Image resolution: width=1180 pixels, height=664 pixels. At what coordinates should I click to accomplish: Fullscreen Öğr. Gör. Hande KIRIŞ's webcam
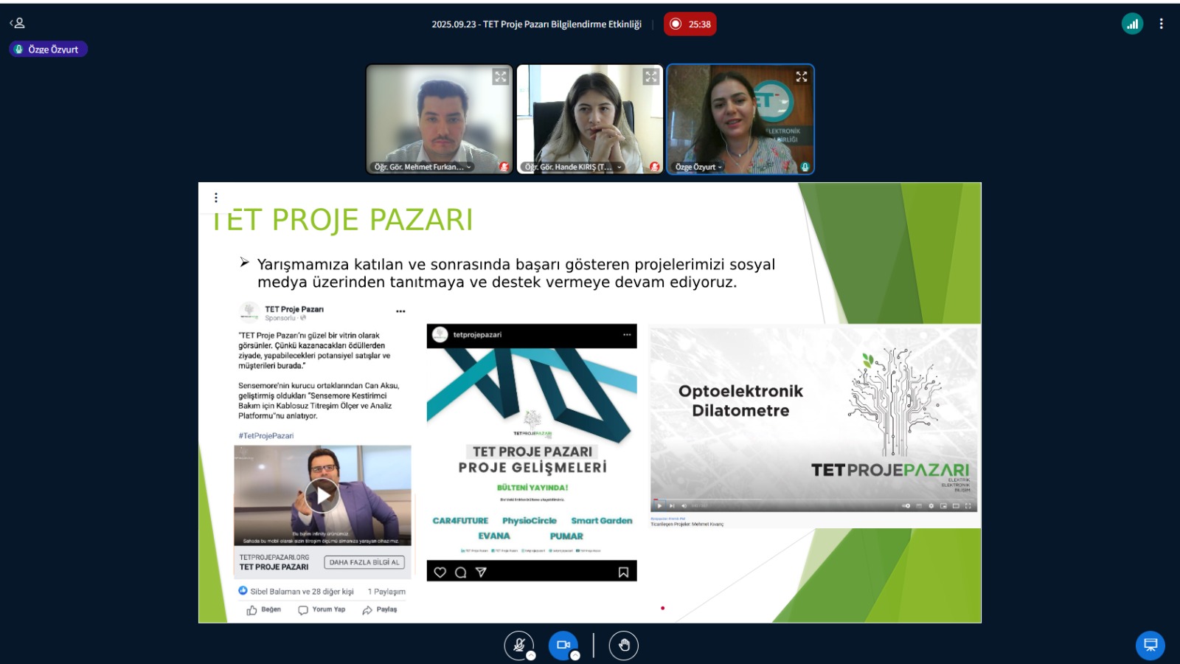tap(651, 77)
